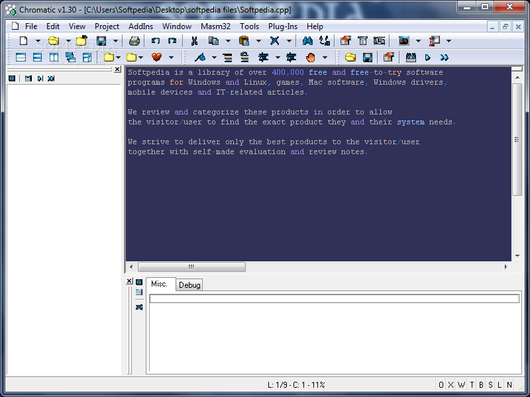
Task: Click the orange hand icon
Action: 311,58
